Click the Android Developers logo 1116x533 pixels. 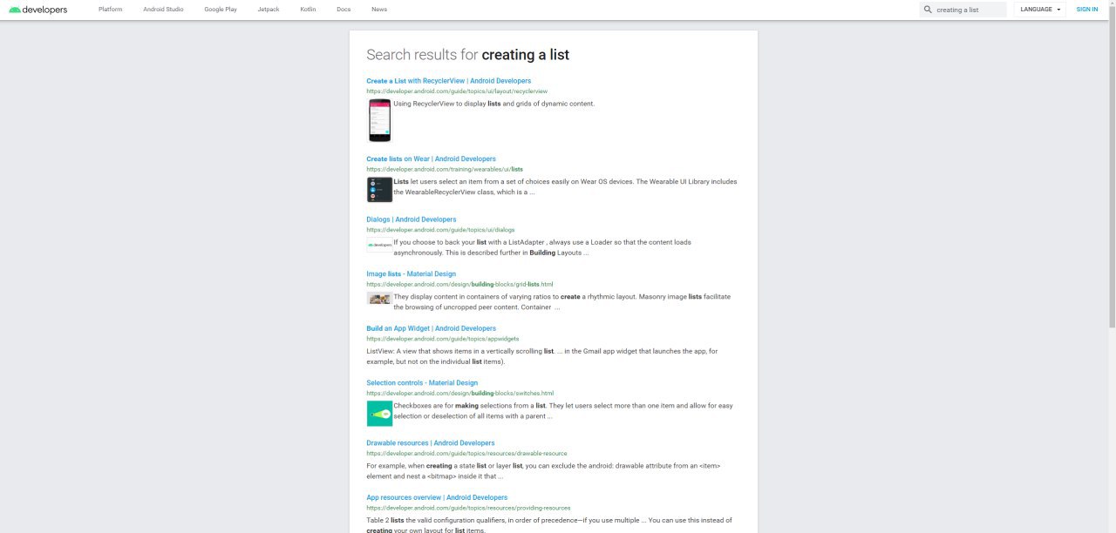point(37,10)
